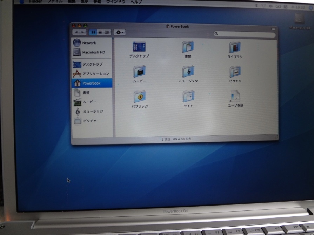Screen dimensions: 314x235
Task: Go back with the left arrow button
Action: point(76,32)
